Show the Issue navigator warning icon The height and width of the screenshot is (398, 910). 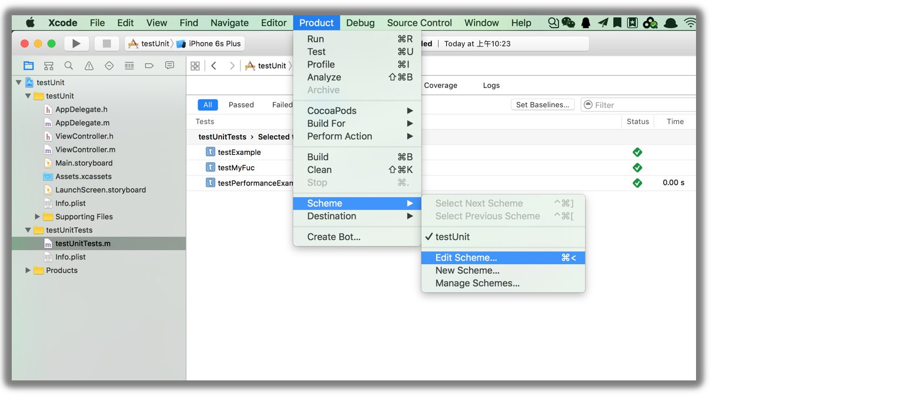89,66
